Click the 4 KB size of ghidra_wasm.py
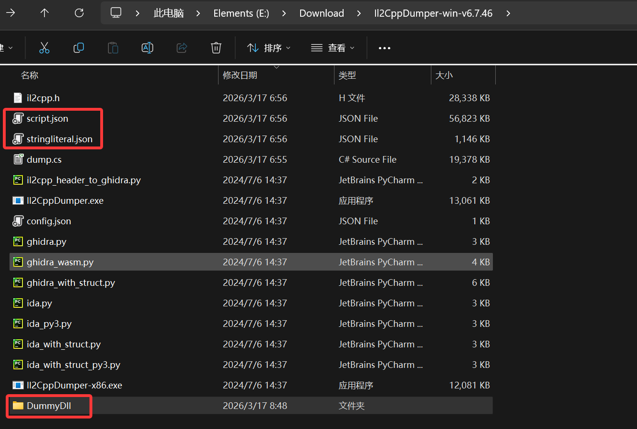This screenshot has height=429, width=637. [x=481, y=262]
